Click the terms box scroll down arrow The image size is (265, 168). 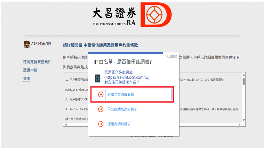[243, 120]
